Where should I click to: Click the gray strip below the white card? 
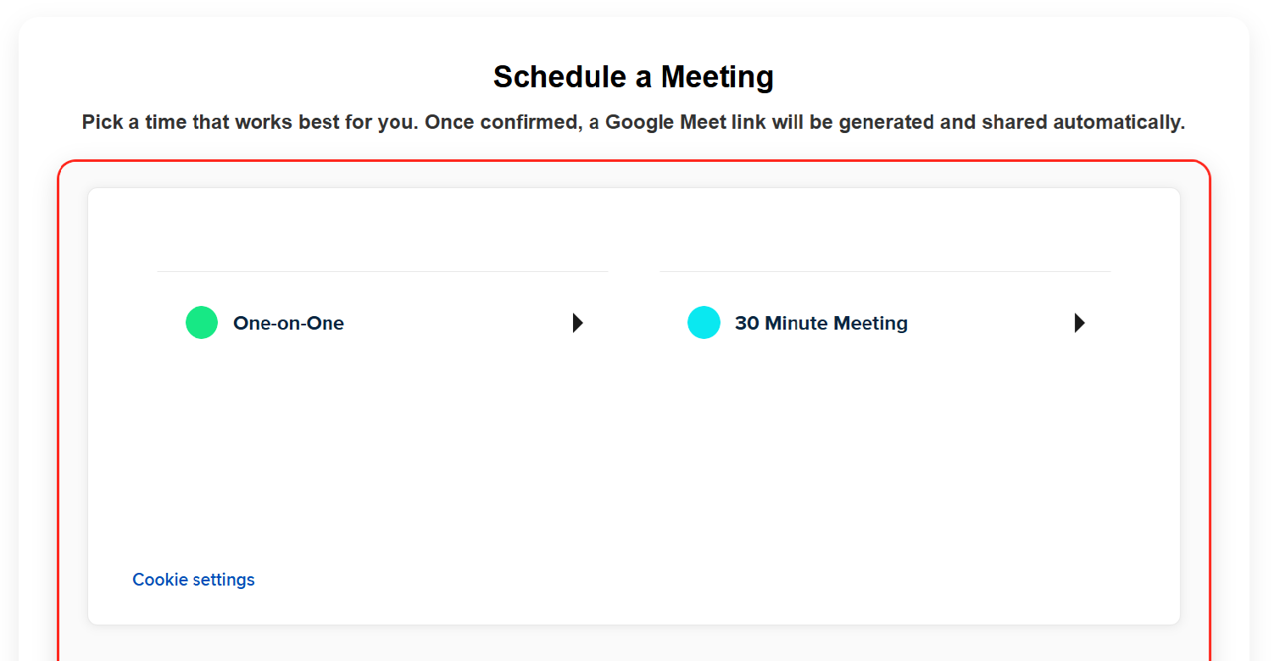click(x=633, y=642)
